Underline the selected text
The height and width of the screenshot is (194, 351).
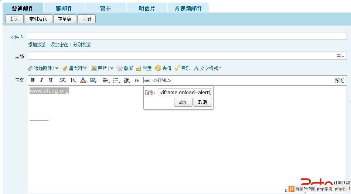(51, 80)
